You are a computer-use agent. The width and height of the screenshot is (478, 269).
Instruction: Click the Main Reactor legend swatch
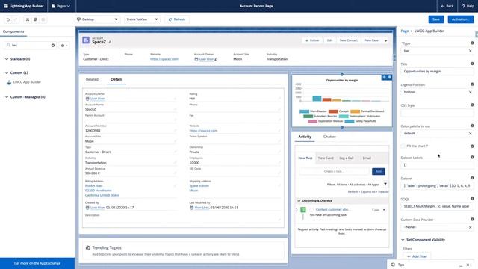(304, 111)
